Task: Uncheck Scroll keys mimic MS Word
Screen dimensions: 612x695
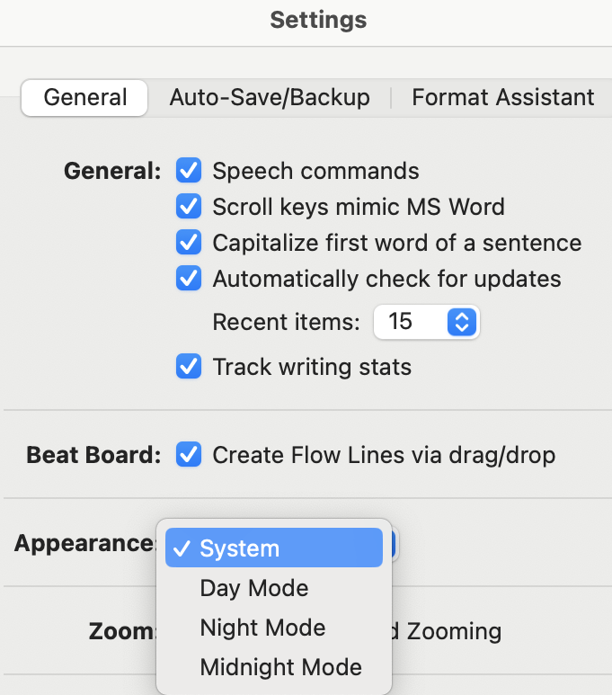Action: [189, 207]
